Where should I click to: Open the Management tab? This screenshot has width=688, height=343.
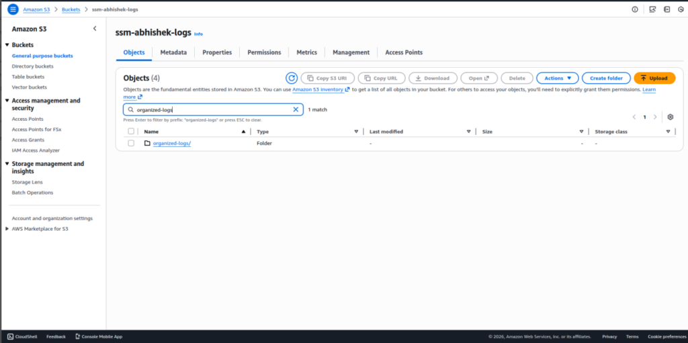coord(351,52)
